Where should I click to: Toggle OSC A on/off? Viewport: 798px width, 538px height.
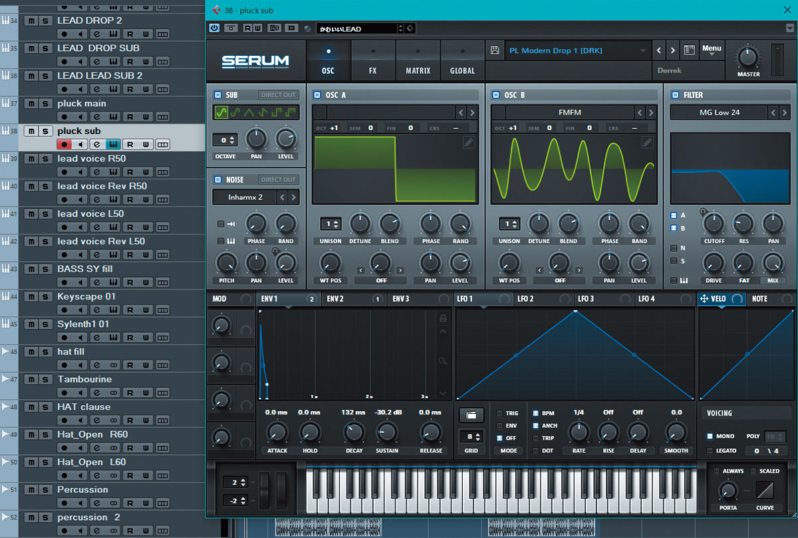coord(317,95)
